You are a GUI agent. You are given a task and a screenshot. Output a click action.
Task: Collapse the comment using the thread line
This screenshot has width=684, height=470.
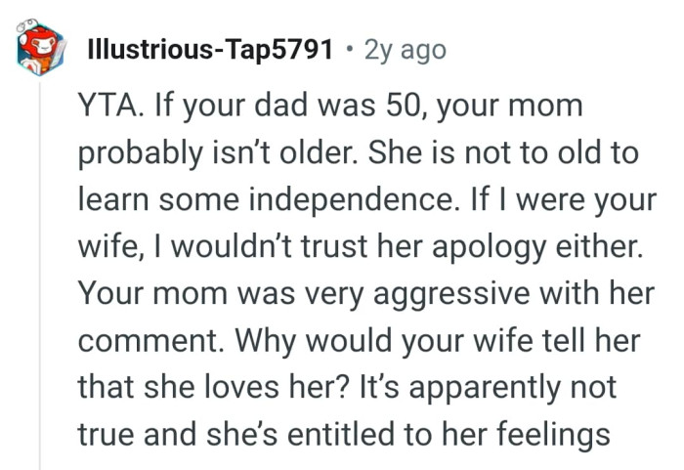tap(40, 274)
